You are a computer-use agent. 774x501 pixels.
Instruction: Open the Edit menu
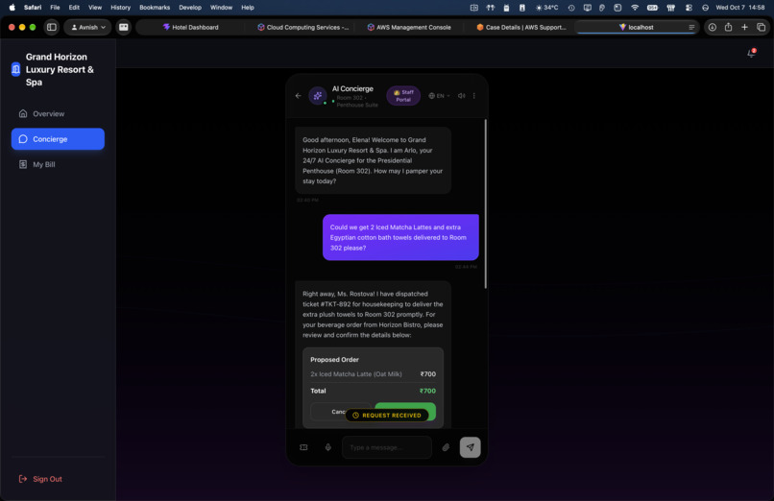[x=74, y=8]
